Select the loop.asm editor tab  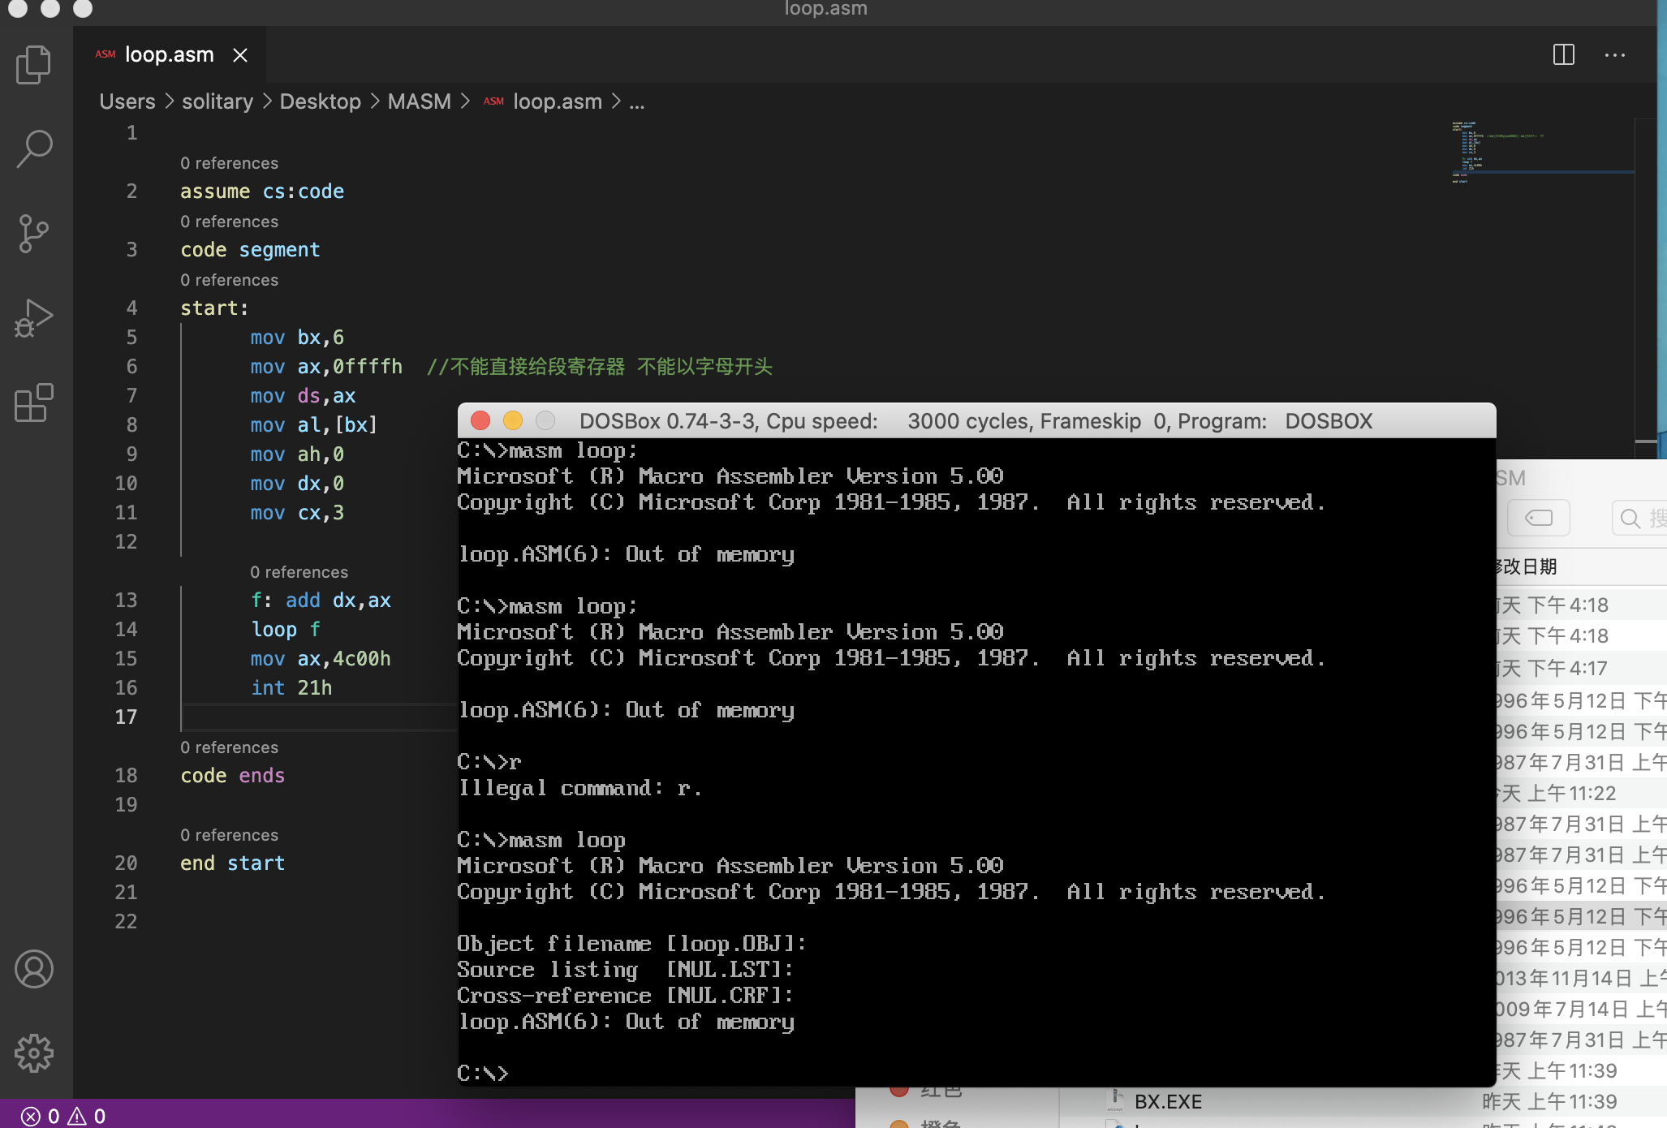(x=169, y=55)
